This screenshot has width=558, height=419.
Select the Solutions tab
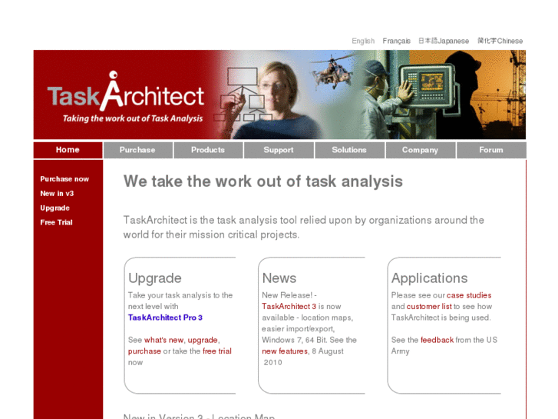pyautogui.click(x=349, y=150)
